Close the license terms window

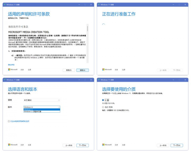(x=91, y=4)
